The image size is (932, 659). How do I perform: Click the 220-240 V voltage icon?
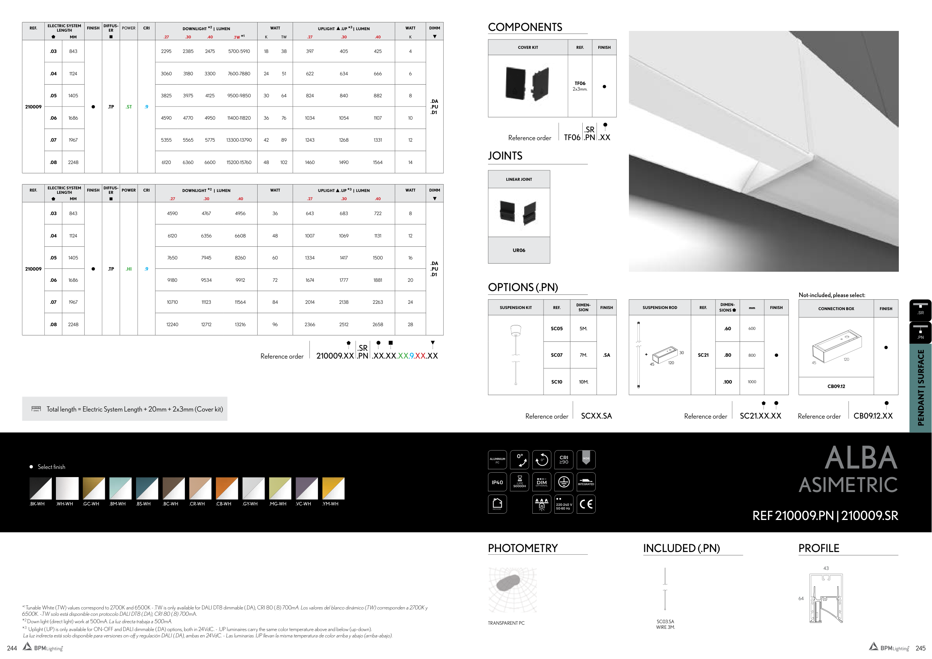tap(563, 504)
